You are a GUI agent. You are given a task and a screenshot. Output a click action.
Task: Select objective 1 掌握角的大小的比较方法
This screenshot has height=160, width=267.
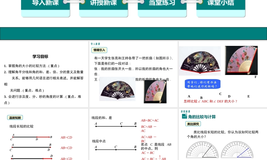(32, 66)
